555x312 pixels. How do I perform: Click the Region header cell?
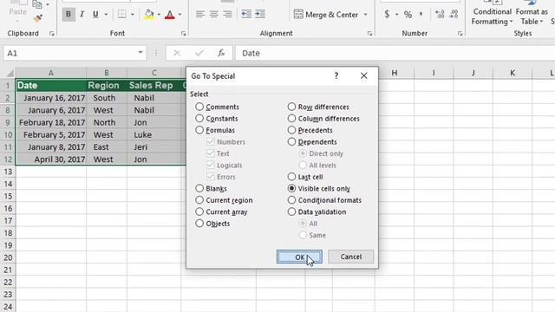click(107, 85)
